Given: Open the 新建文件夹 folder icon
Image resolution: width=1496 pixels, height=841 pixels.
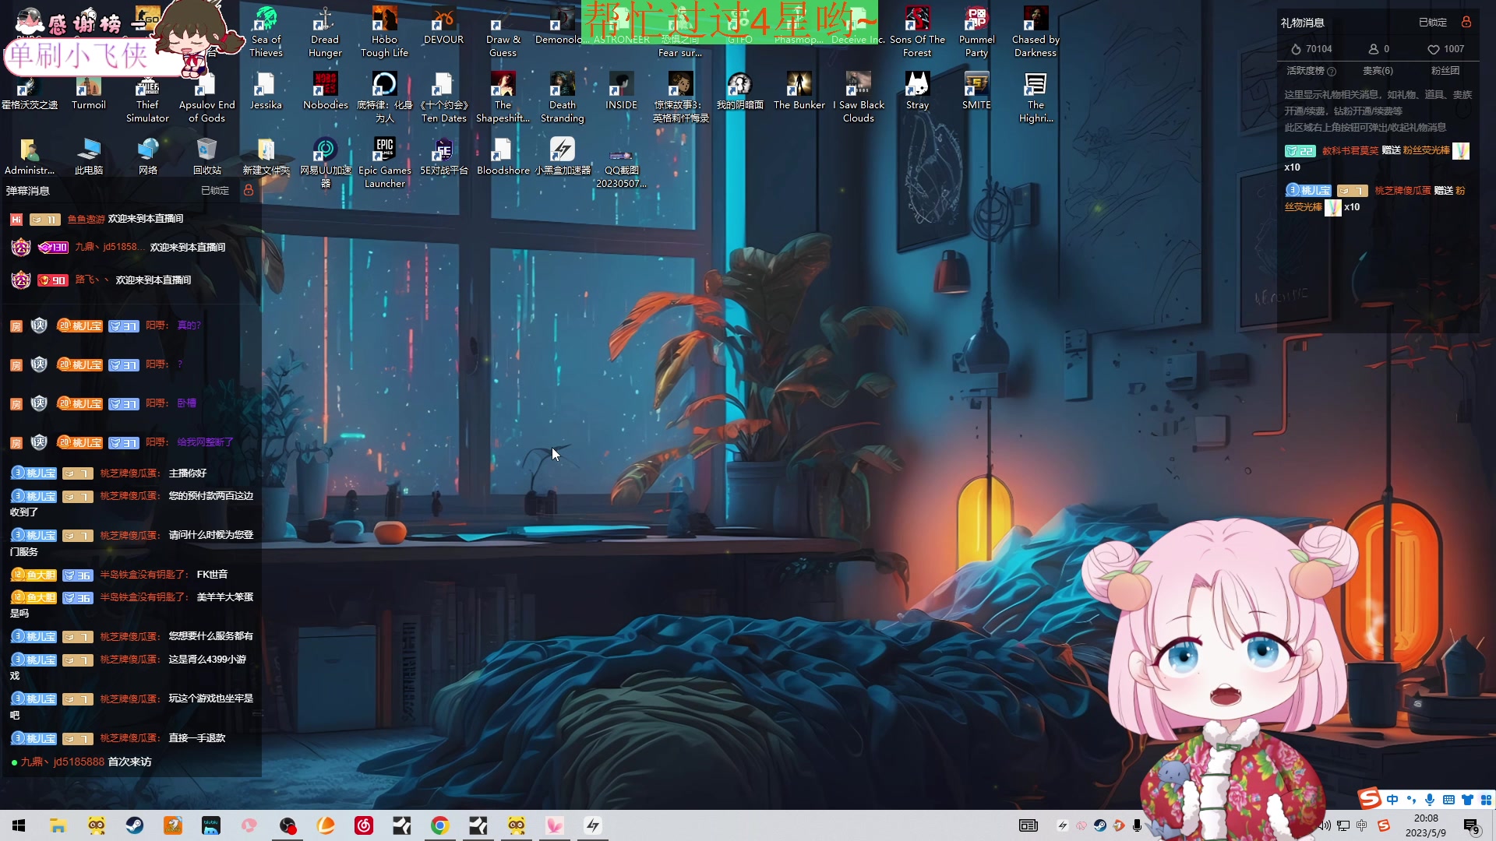Looking at the screenshot, I should (266, 157).
